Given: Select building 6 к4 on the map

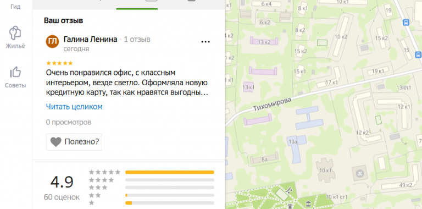Looking at the screenshot, I should click(x=266, y=4).
